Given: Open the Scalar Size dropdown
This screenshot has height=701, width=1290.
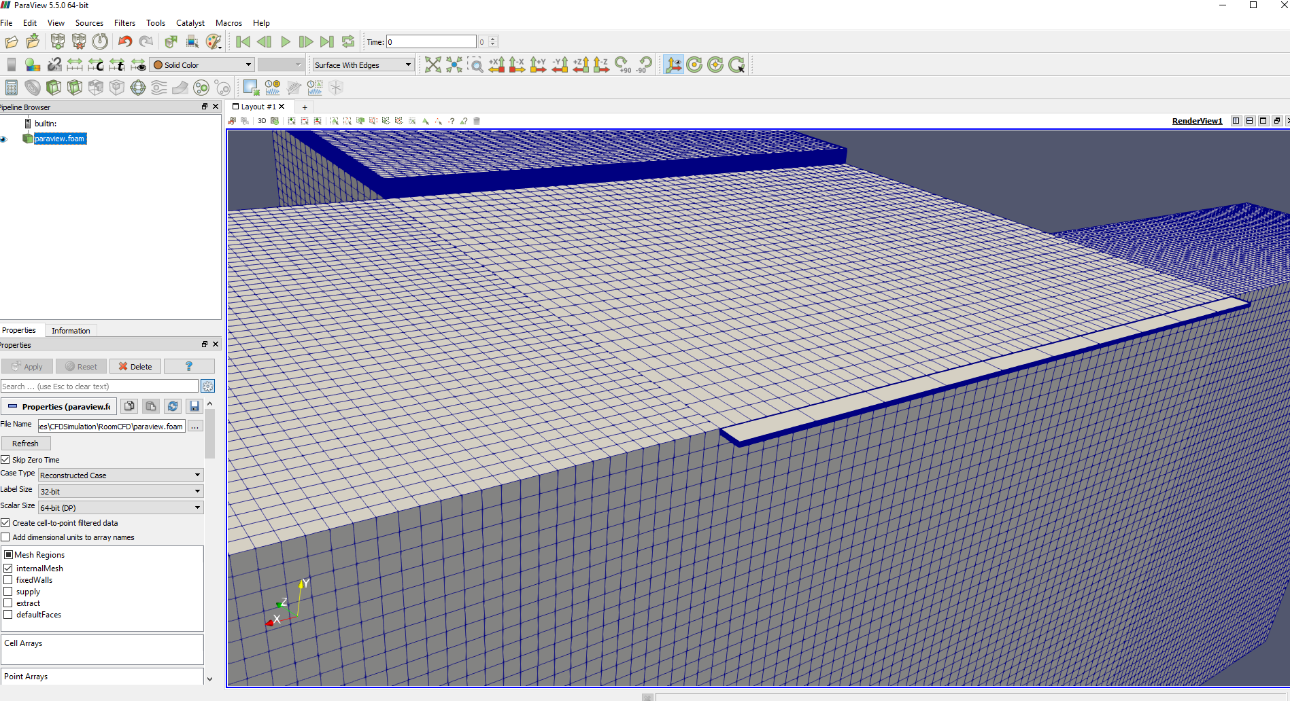Looking at the screenshot, I should (121, 507).
